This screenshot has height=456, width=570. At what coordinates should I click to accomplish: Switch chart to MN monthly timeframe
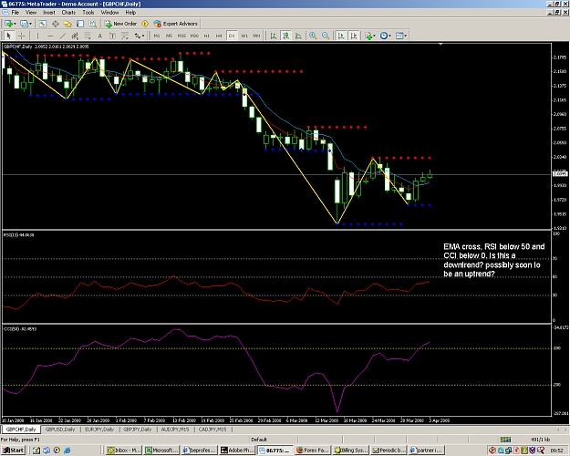pyautogui.click(x=256, y=36)
